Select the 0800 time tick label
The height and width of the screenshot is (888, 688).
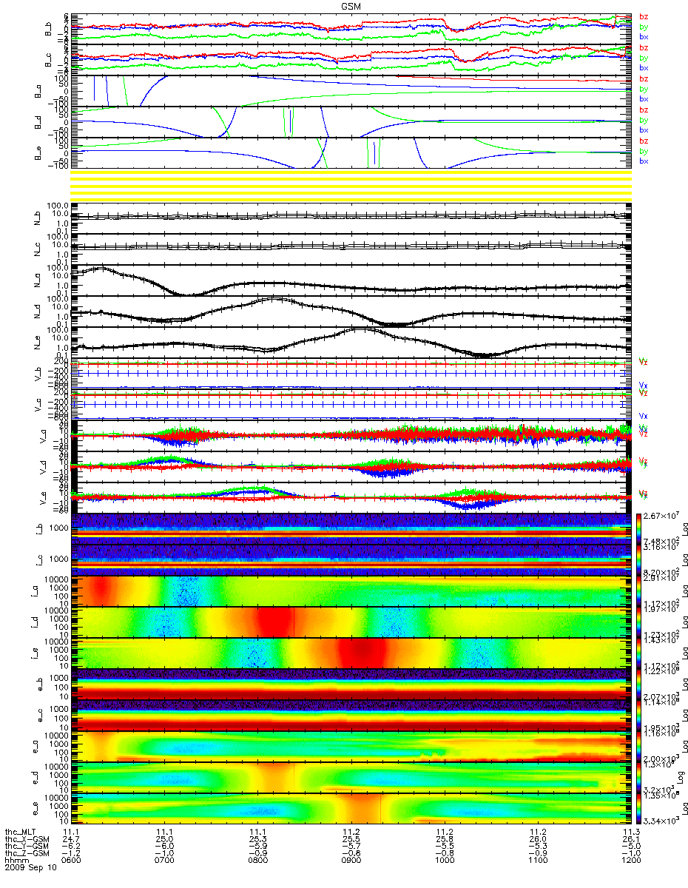(257, 859)
